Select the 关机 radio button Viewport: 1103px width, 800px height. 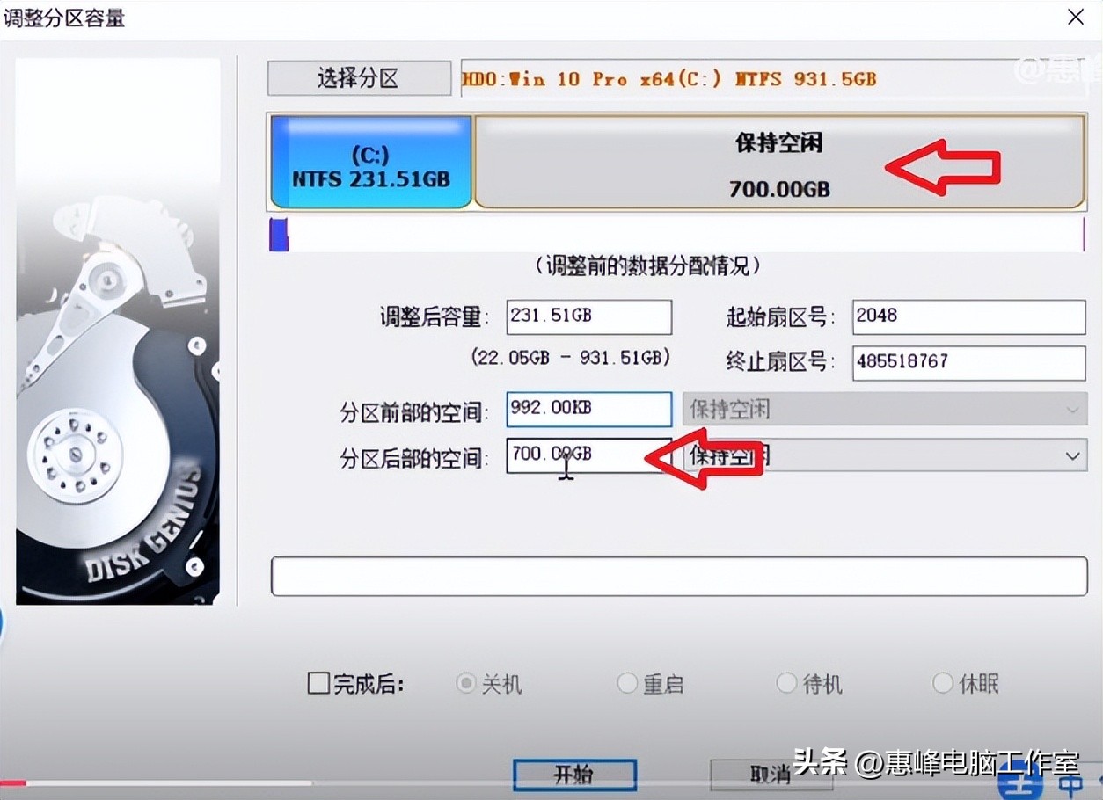point(466,683)
